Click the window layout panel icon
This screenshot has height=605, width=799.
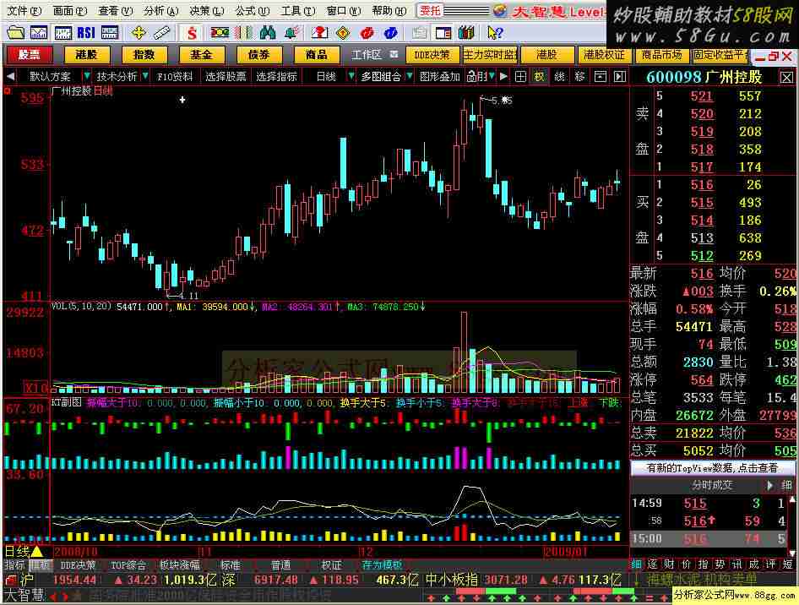[443, 33]
